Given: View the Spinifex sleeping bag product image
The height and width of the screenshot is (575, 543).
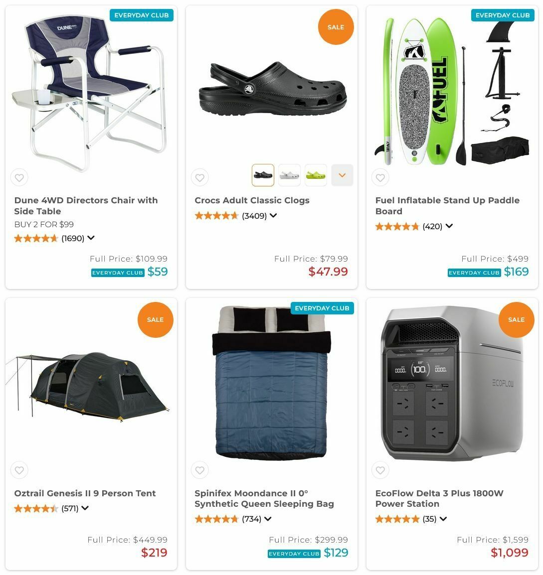Looking at the screenshot, I should click(271, 383).
